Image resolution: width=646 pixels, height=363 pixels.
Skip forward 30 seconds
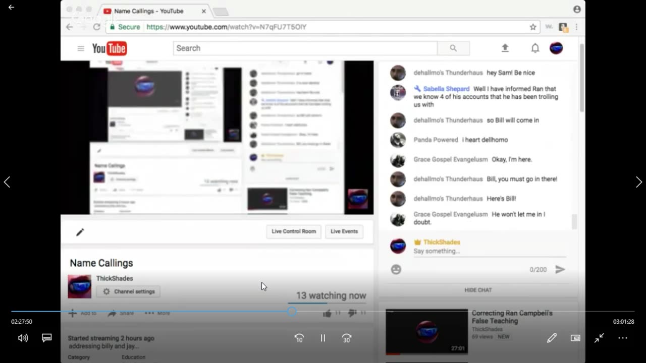tap(347, 338)
